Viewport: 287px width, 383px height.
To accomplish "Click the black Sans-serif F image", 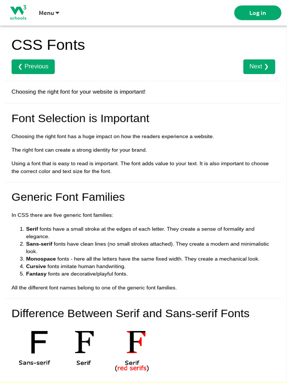I will tap(38, 342).
